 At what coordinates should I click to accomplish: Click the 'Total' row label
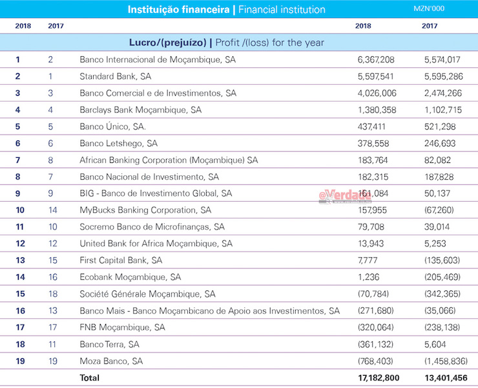click(x=90, y=378)
